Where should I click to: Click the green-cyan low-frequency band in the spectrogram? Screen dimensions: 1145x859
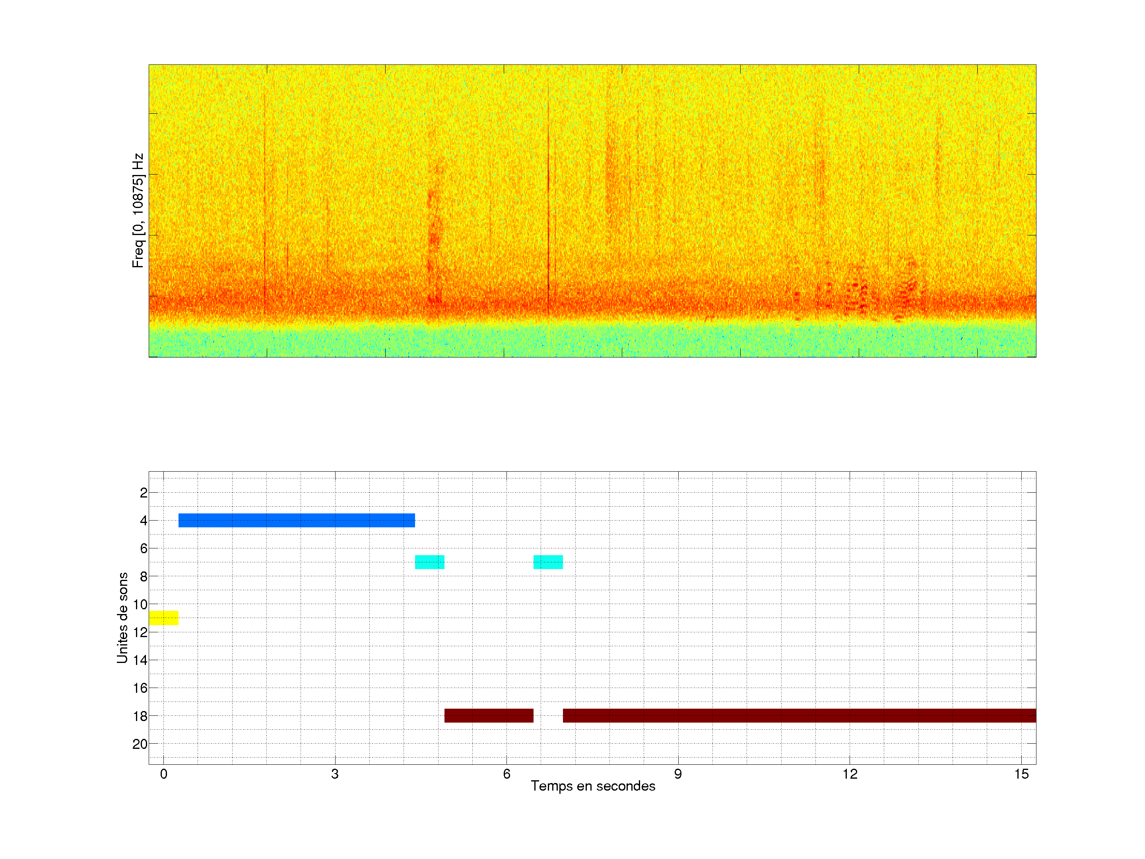coord(592,341)
